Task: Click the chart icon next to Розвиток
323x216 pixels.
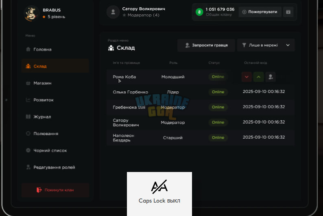Action: click(28, 100)
